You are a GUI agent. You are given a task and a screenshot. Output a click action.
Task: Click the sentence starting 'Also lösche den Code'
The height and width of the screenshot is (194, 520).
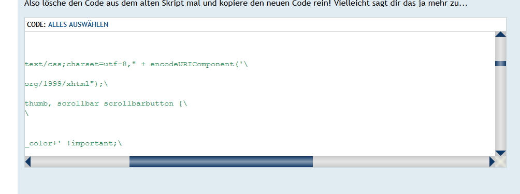[245, 4]
